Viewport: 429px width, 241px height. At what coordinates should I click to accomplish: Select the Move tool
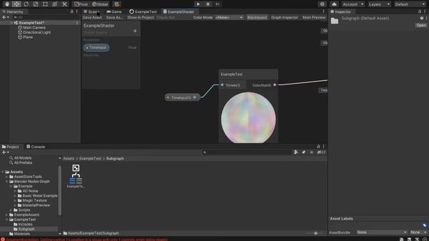16,4
